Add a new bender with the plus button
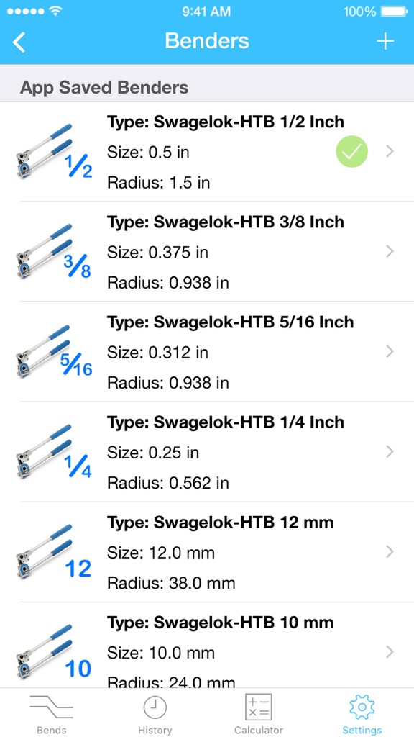 (385, 41)
